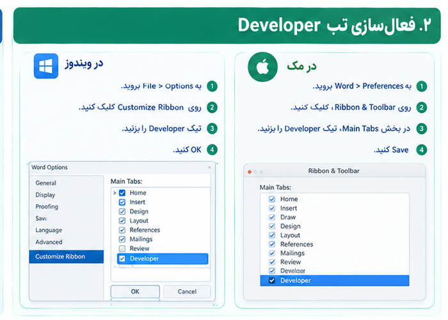Close the Word Options dialog
The height and width of the screenshot is (320, 448).
pyautogui.click(x=209, y=168)
